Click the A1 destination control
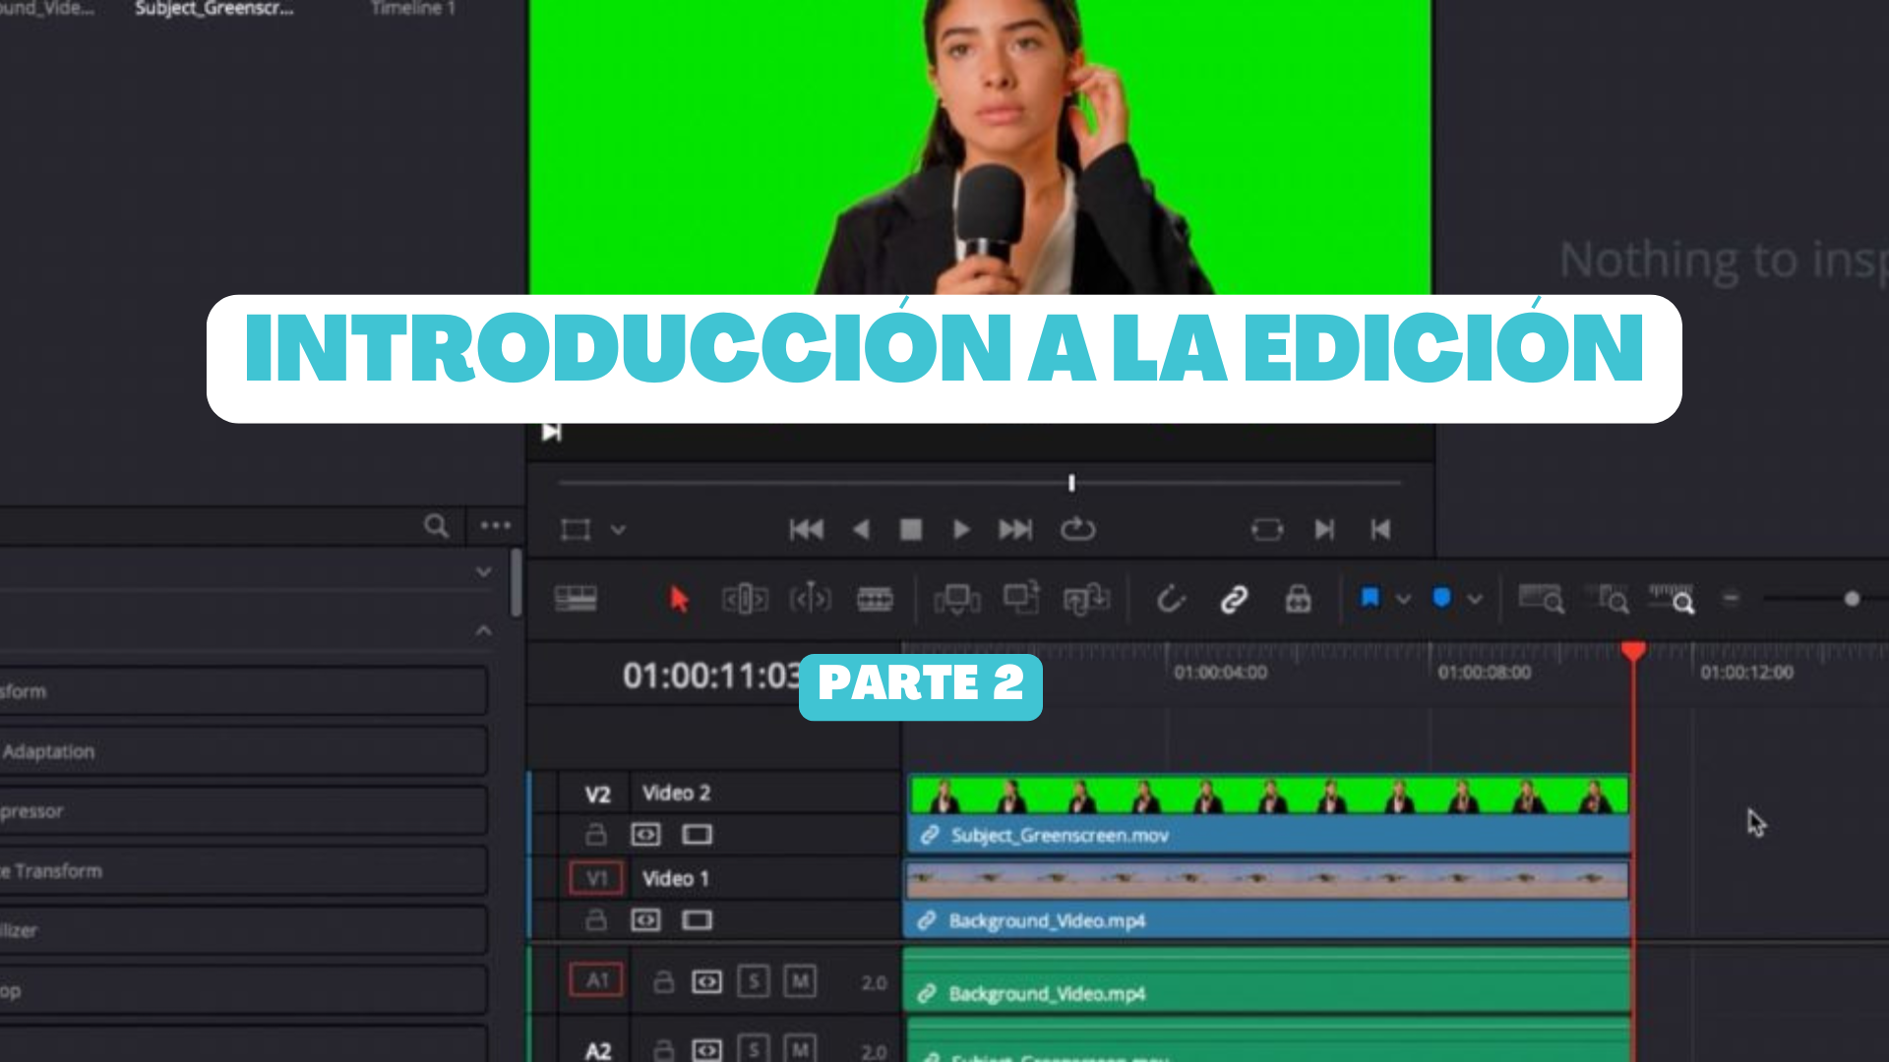 point(596,980)
